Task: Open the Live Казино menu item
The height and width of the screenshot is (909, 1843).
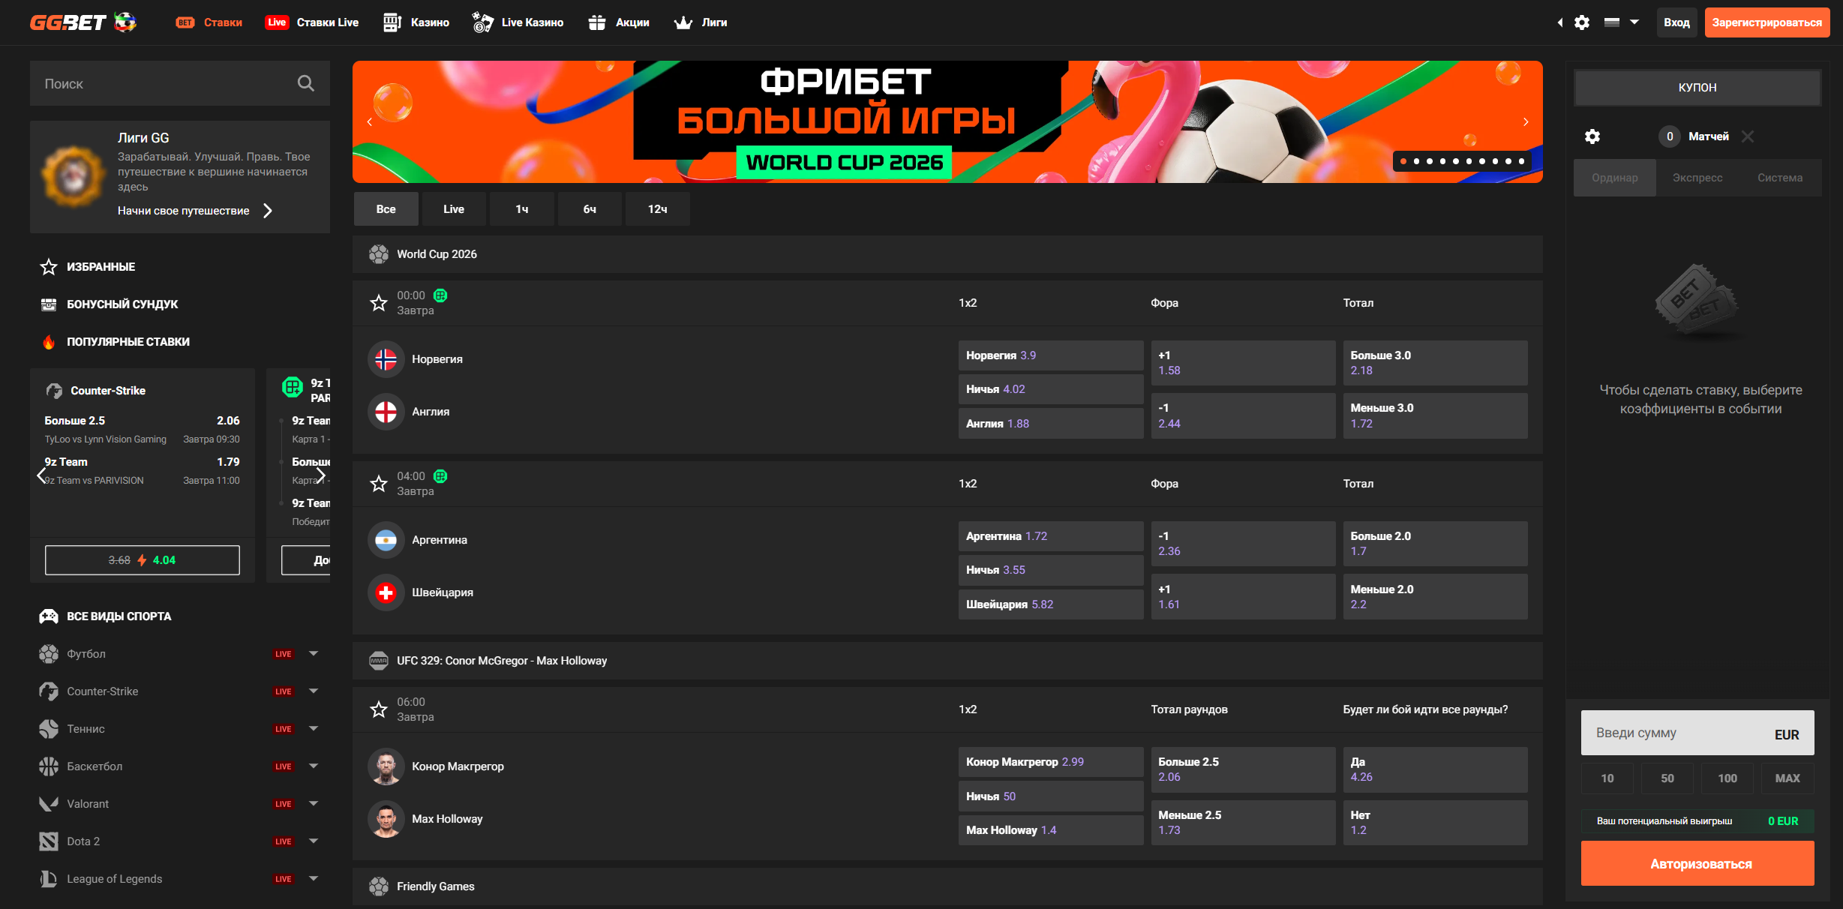Action: point(518,22)
